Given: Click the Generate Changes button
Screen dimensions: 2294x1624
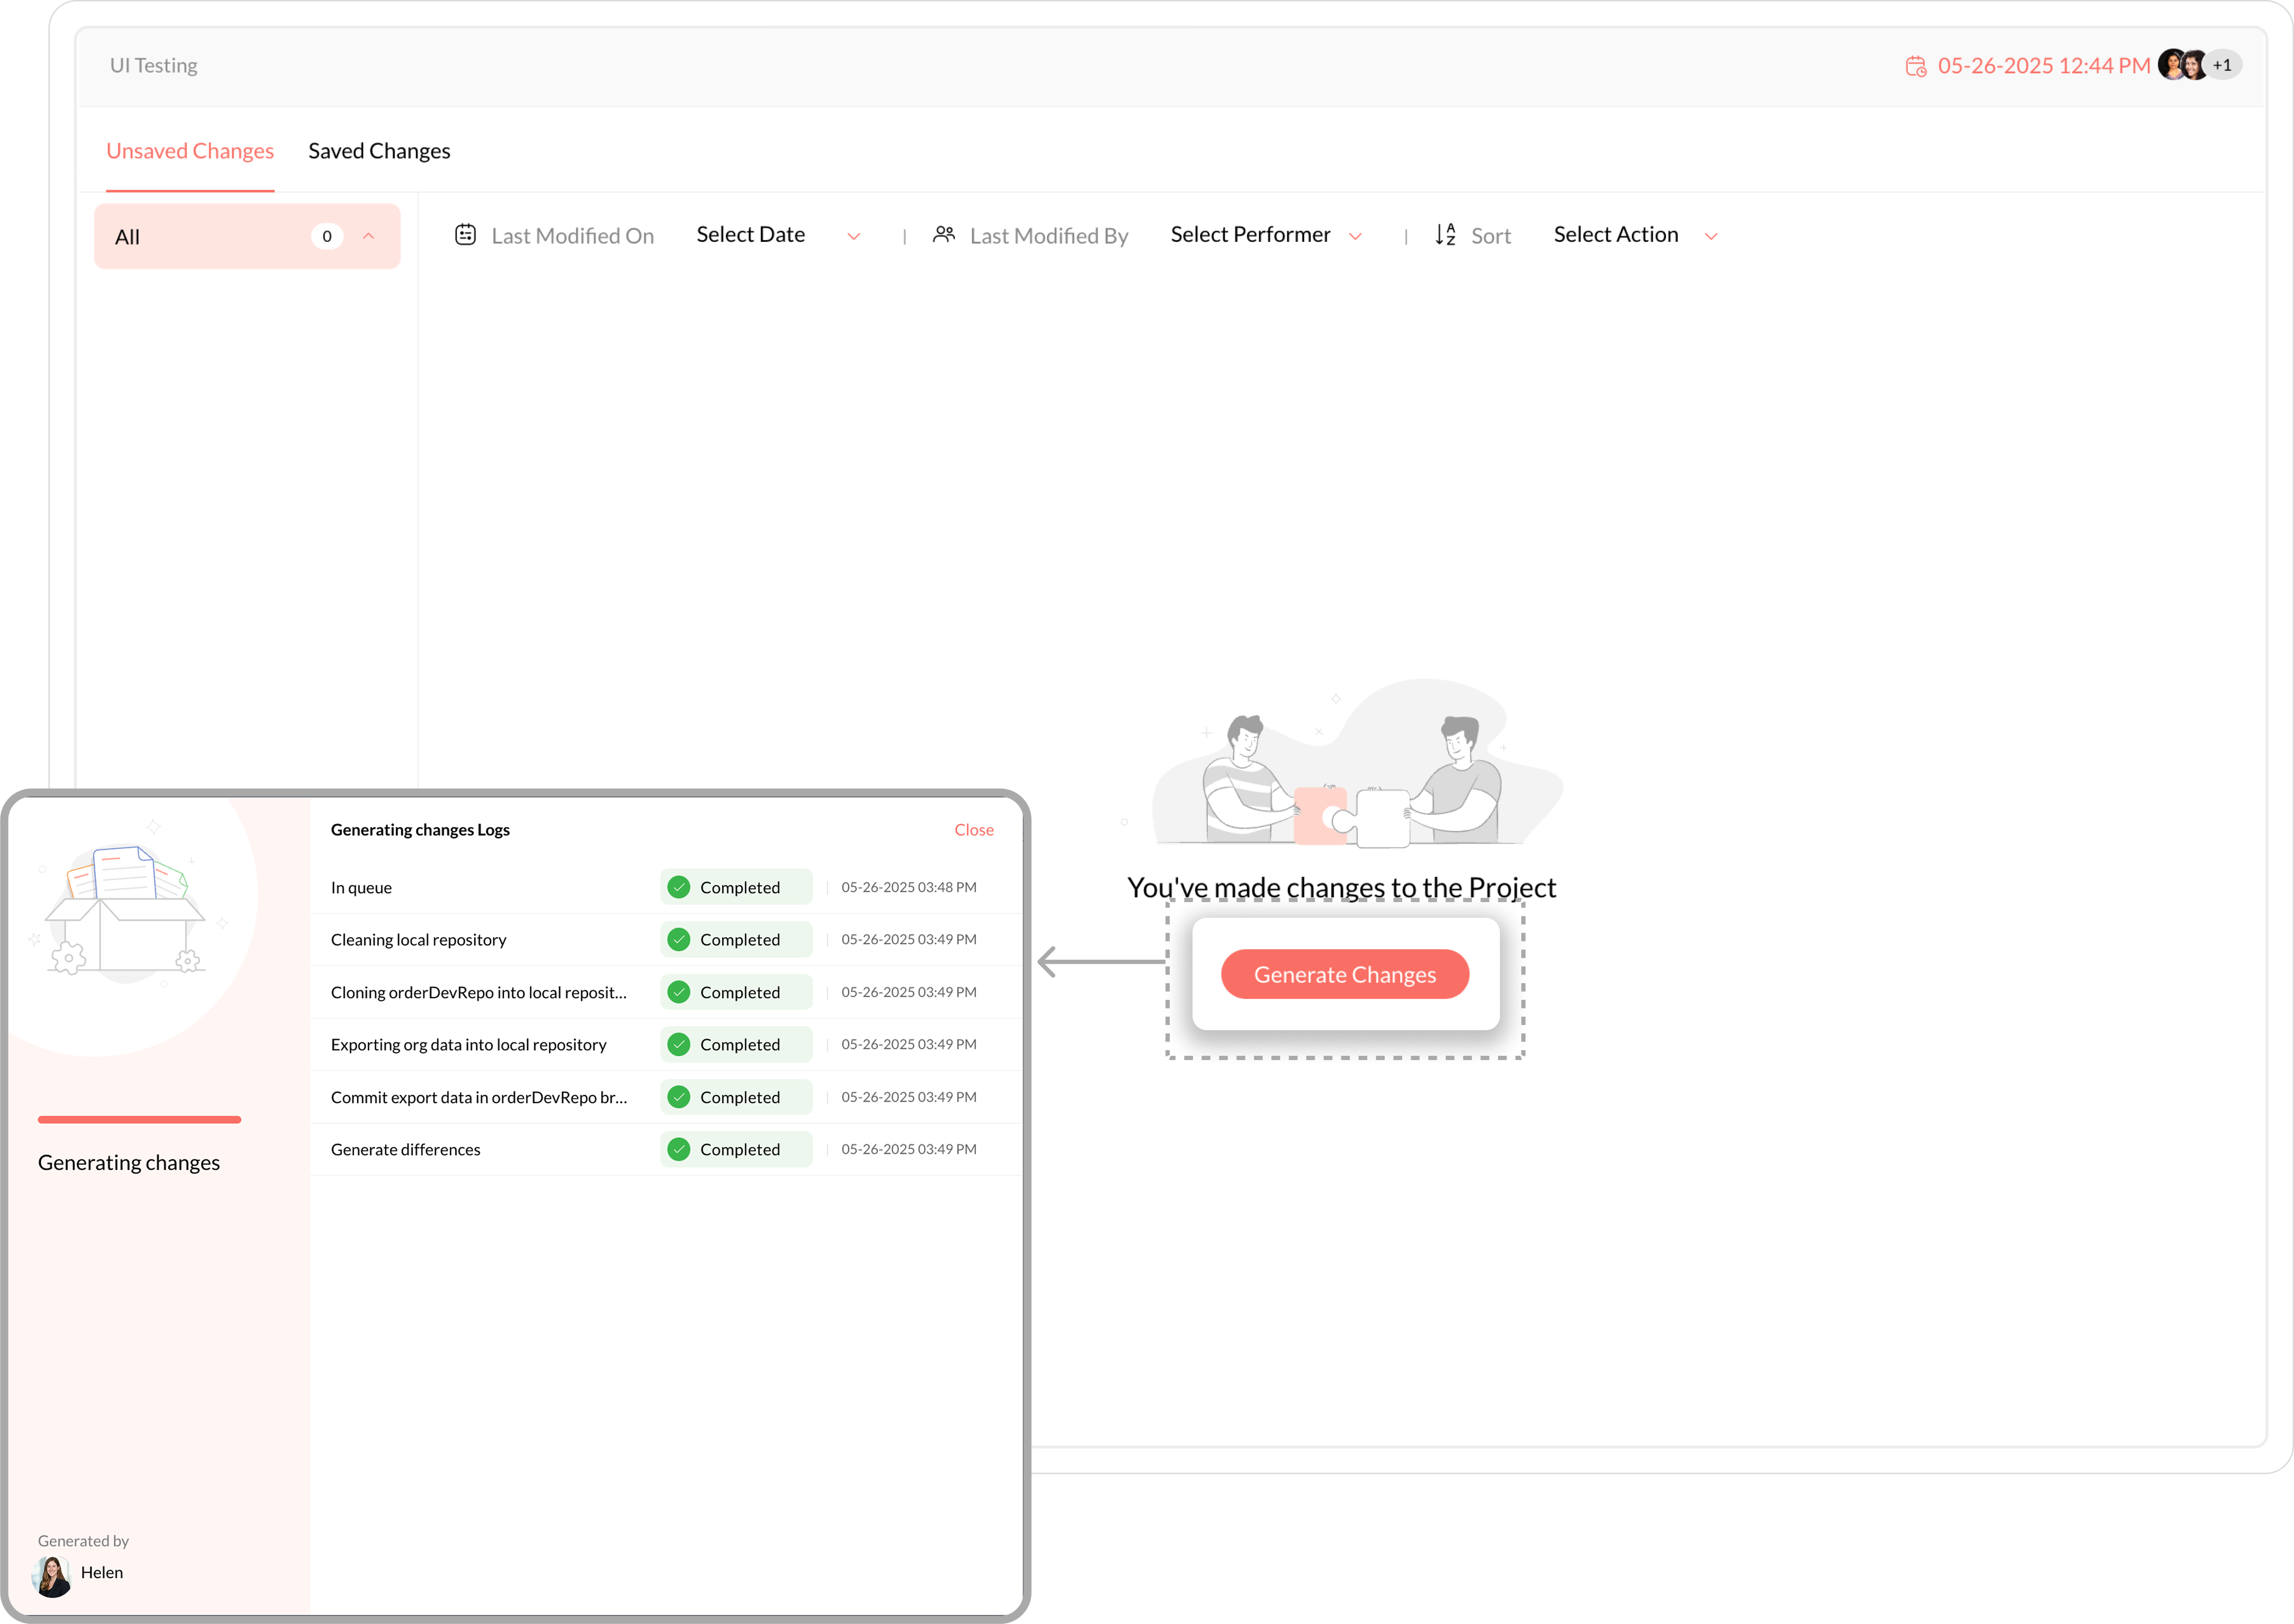Looking at the screenshot, I should pos(1344,974).
